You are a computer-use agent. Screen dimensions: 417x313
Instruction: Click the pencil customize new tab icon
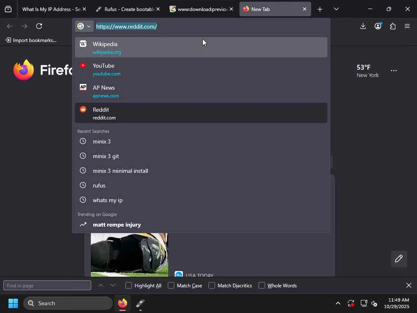[399, 258]
